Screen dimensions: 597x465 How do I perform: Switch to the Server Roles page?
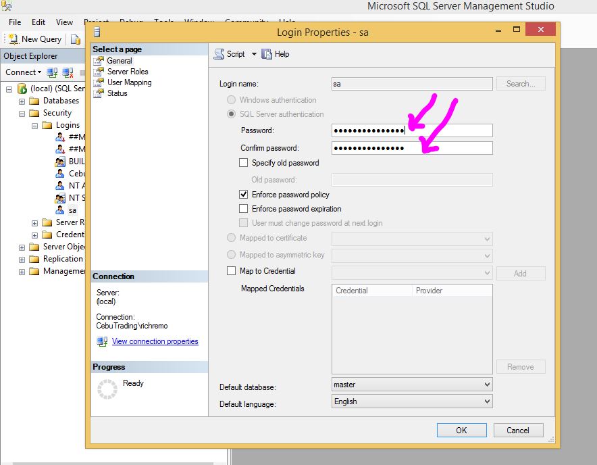(128, 72)
